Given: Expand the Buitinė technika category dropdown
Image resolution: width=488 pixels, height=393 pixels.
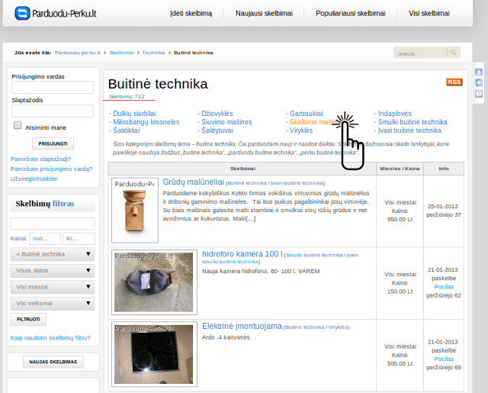Looking at the screenshot, I should [x=52, y=254].
